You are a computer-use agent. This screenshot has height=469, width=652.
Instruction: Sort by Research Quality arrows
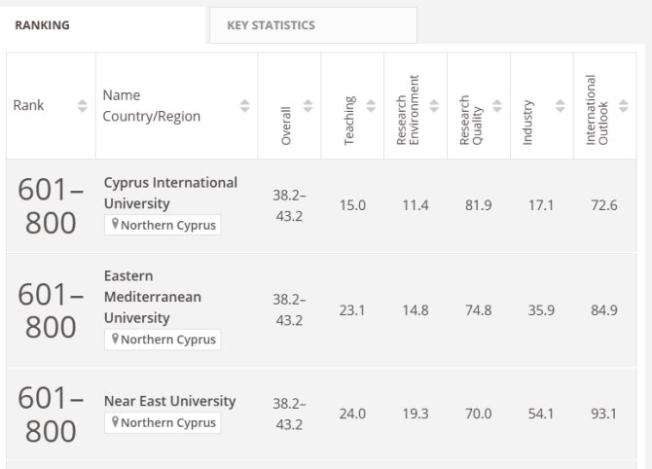(x=497, y=106)
